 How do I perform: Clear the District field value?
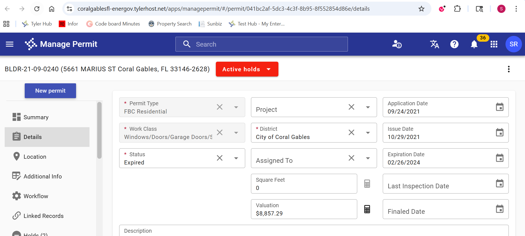[351, 132]
